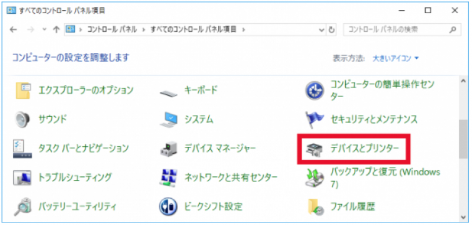Open ファイル履歴 link
Viewport: 472px width, 225px height.
click(x=353, y=207)
